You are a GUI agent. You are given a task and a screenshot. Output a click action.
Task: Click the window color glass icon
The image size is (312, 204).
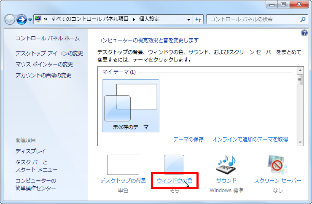[x=174, y=164]
